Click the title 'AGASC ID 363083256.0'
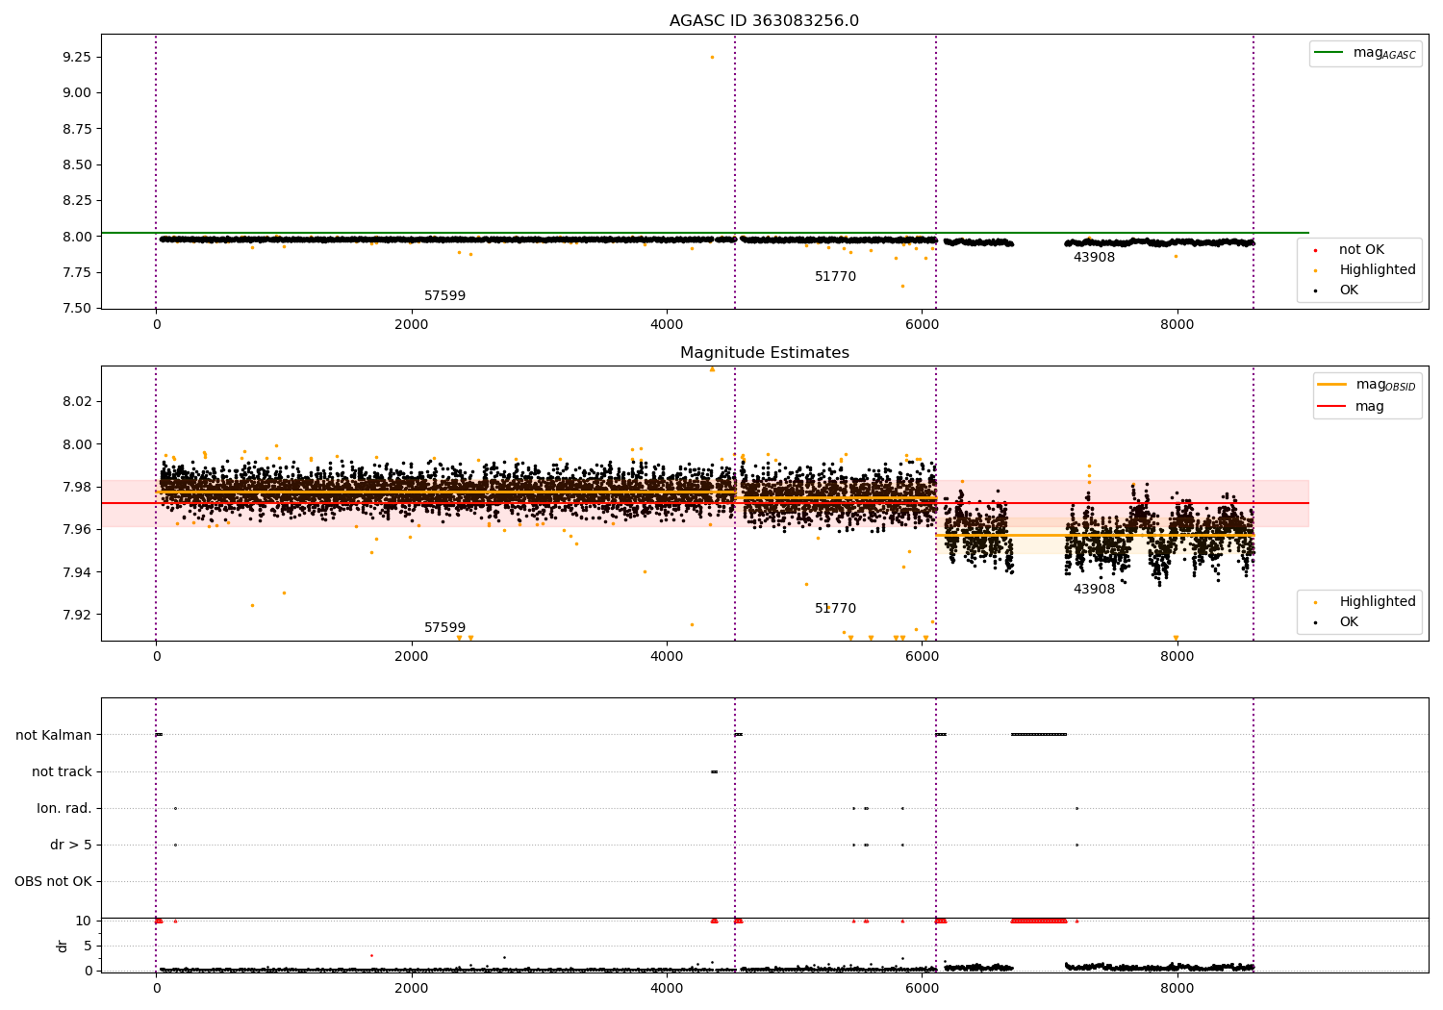The image size is (1443, 1010). [x=764, y=21]
